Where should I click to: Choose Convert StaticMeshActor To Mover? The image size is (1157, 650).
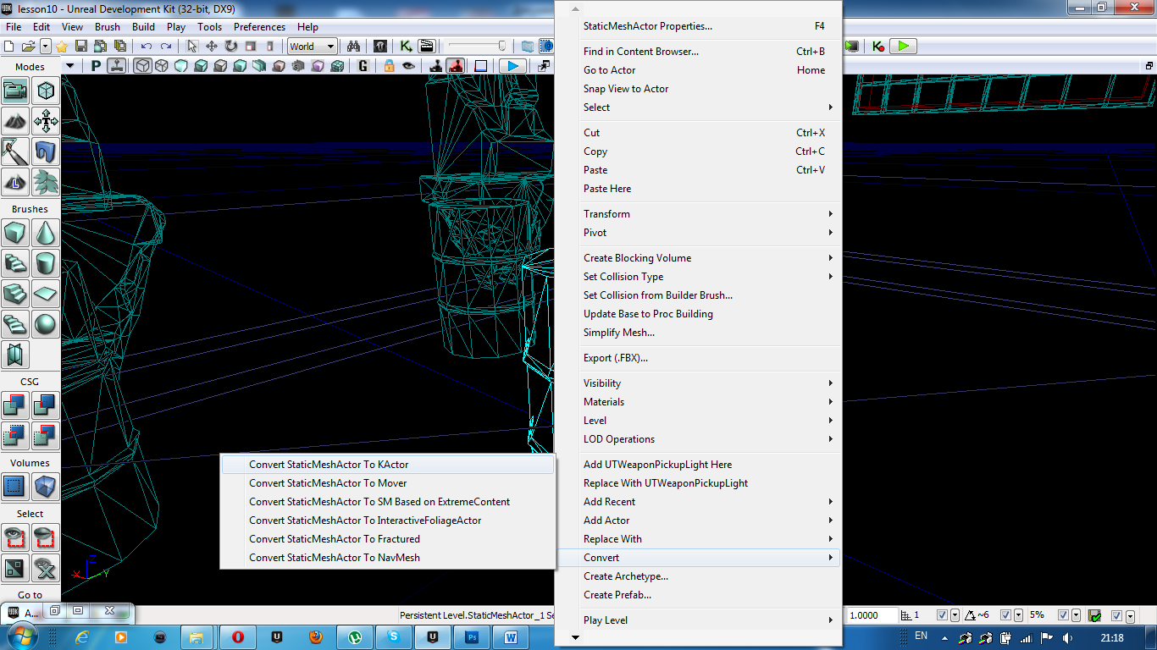(387, 483)
